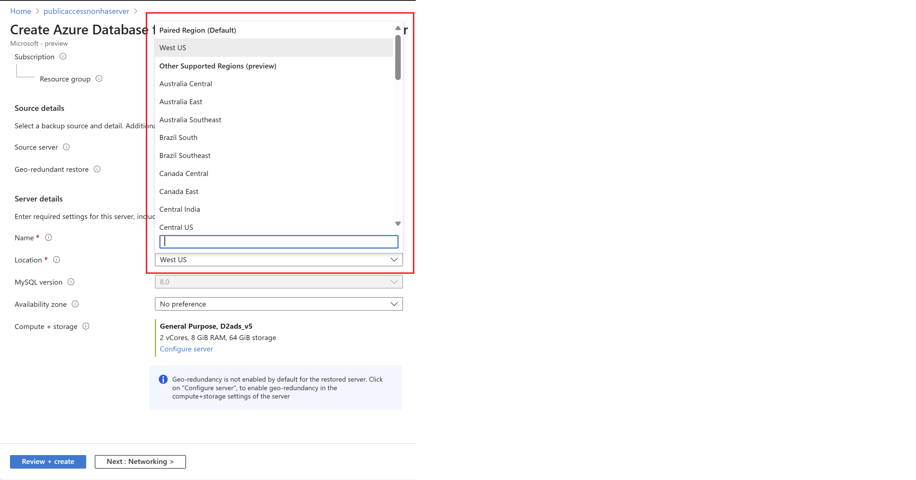Select Australia East region option
Screen dimensions: 916x480
tap(180, 101)
